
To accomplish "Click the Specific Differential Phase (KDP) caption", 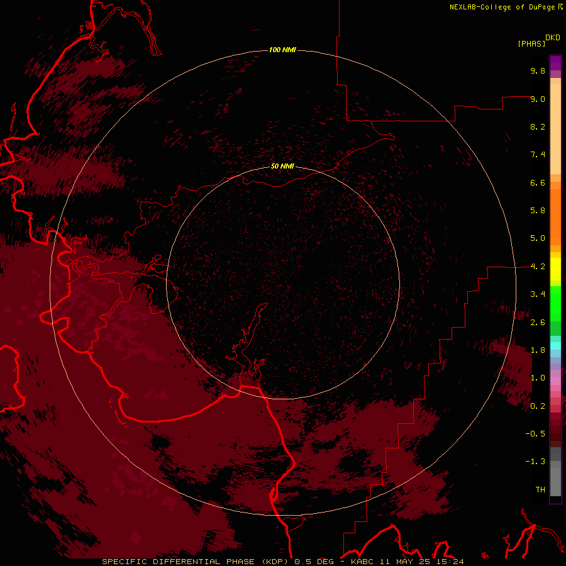I will pos(196,562).
